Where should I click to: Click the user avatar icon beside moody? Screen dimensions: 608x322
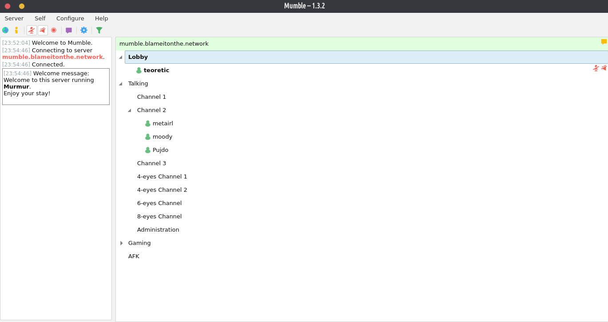point(148,137)
